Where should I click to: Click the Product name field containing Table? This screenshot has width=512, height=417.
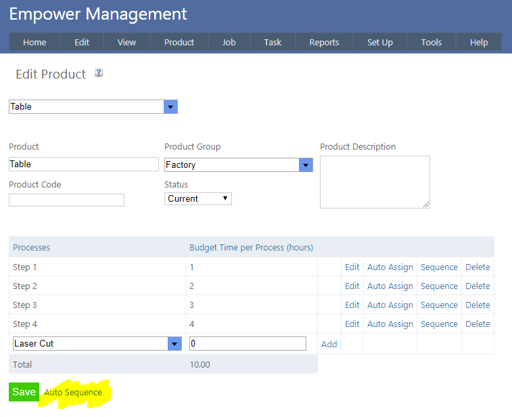(83, 164)
